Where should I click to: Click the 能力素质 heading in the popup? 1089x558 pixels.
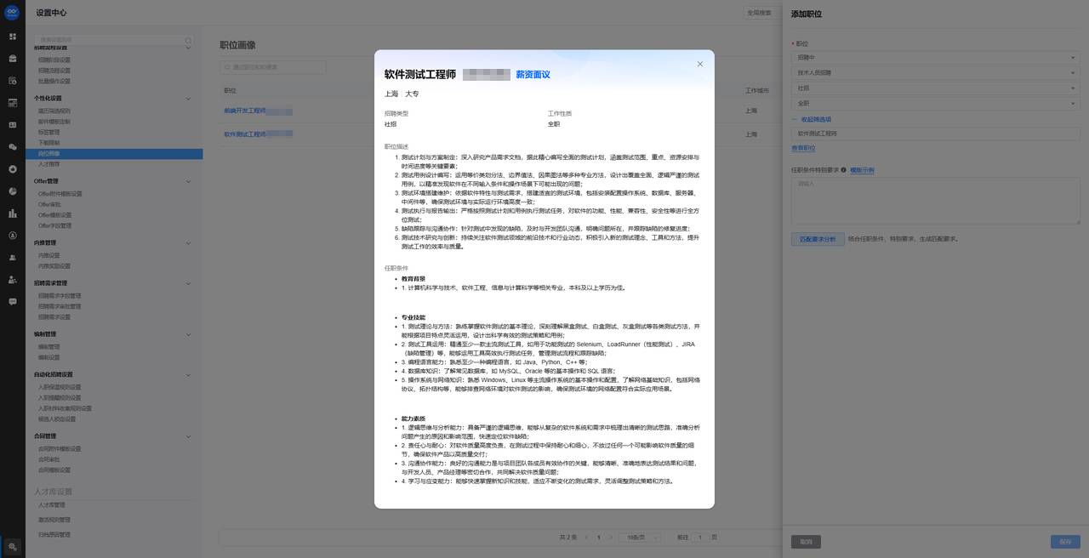pos(413,419)
